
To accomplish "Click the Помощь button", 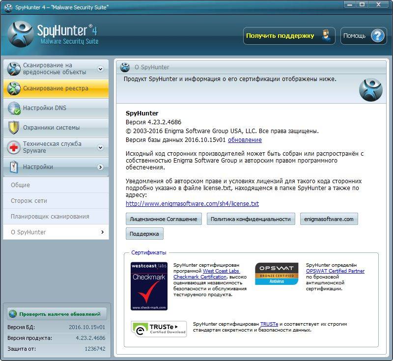I will 364,36.
